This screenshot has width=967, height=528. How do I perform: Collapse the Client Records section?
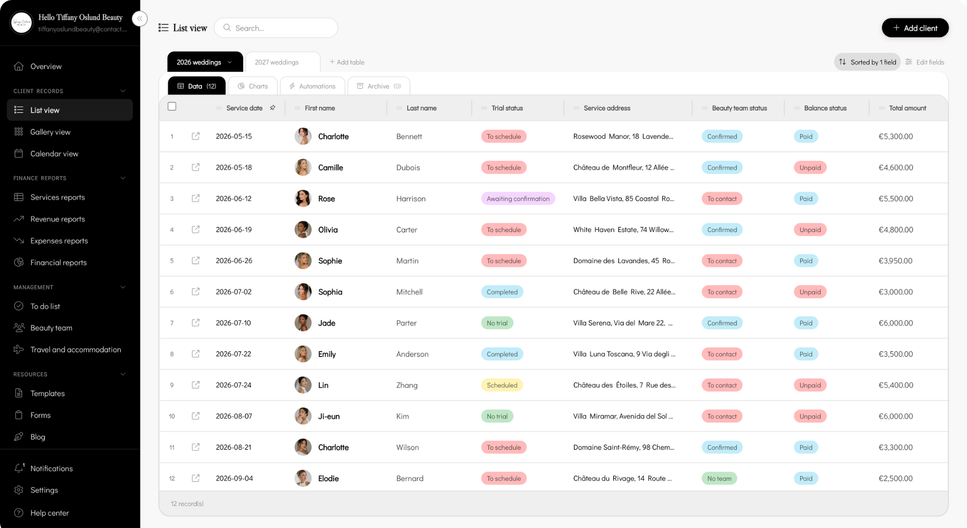(123, 91)
